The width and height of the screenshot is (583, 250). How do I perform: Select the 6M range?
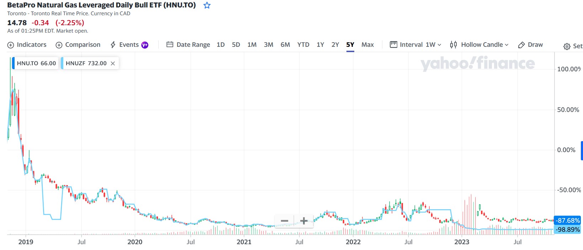pos(285,45)
